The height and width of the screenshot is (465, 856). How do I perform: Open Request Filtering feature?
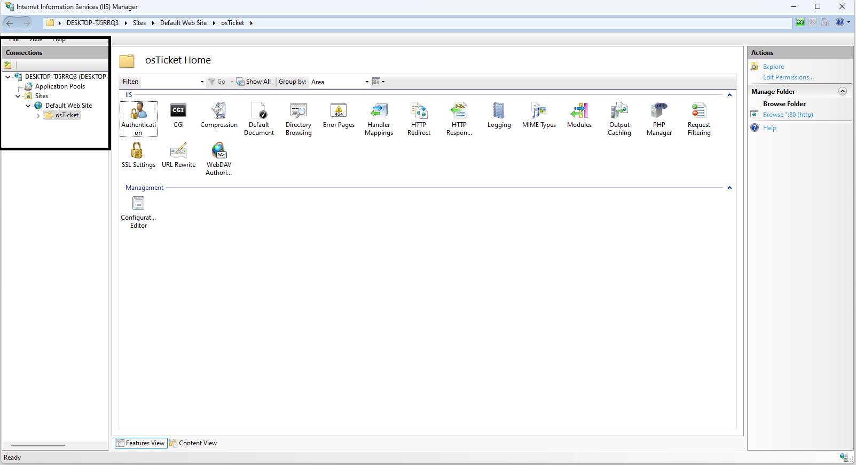point(699,119)
